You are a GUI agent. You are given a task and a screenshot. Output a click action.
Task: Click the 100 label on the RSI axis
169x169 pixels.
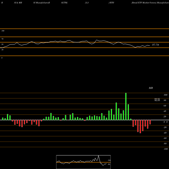3,31
